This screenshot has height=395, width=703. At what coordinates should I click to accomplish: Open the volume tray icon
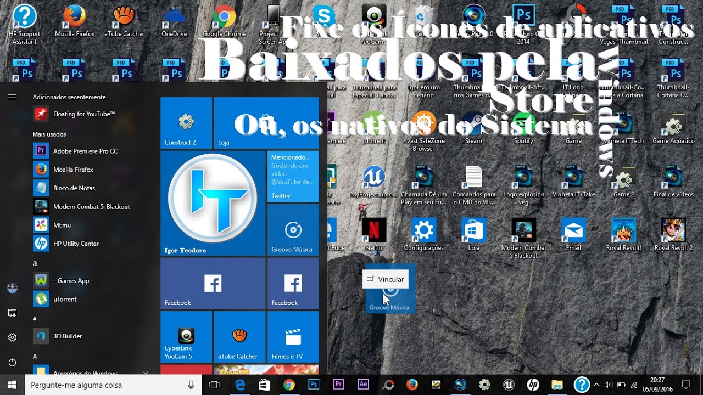(609, 385)
